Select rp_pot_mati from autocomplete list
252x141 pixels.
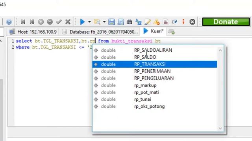coord(155,92)
